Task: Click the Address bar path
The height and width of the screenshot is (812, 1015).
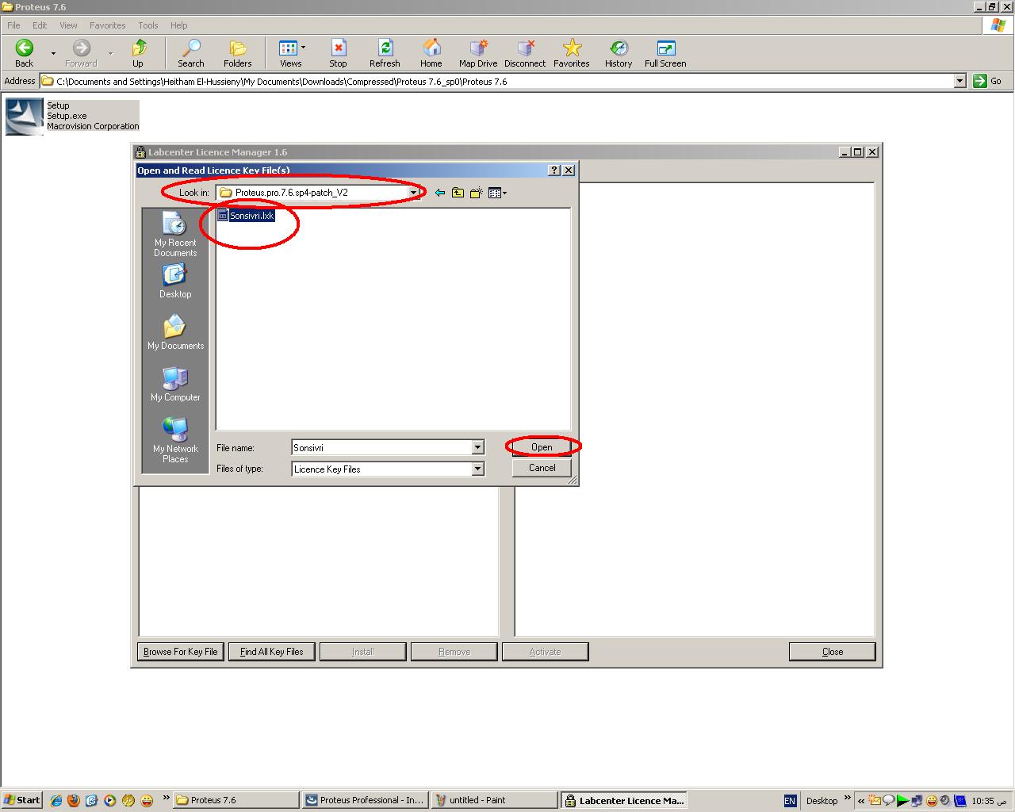Action: click(x=496, y=81)
